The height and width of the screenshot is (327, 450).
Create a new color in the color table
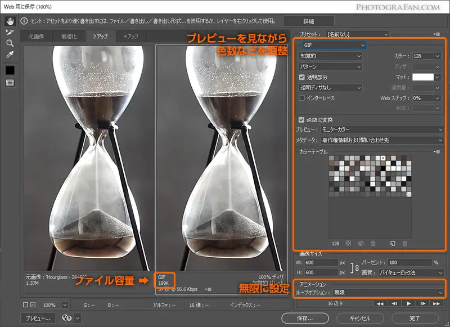coord(393,243)
